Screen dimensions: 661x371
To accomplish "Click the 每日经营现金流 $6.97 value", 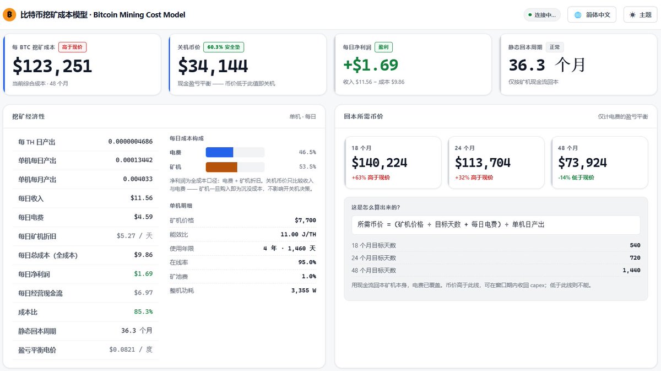I will [x=143, y=293].
